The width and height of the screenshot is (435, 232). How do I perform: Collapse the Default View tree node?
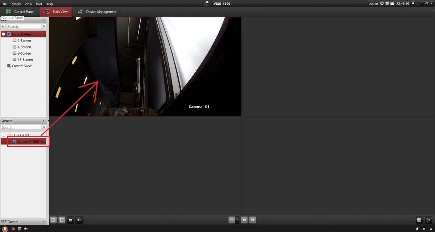tap(3, 34)
